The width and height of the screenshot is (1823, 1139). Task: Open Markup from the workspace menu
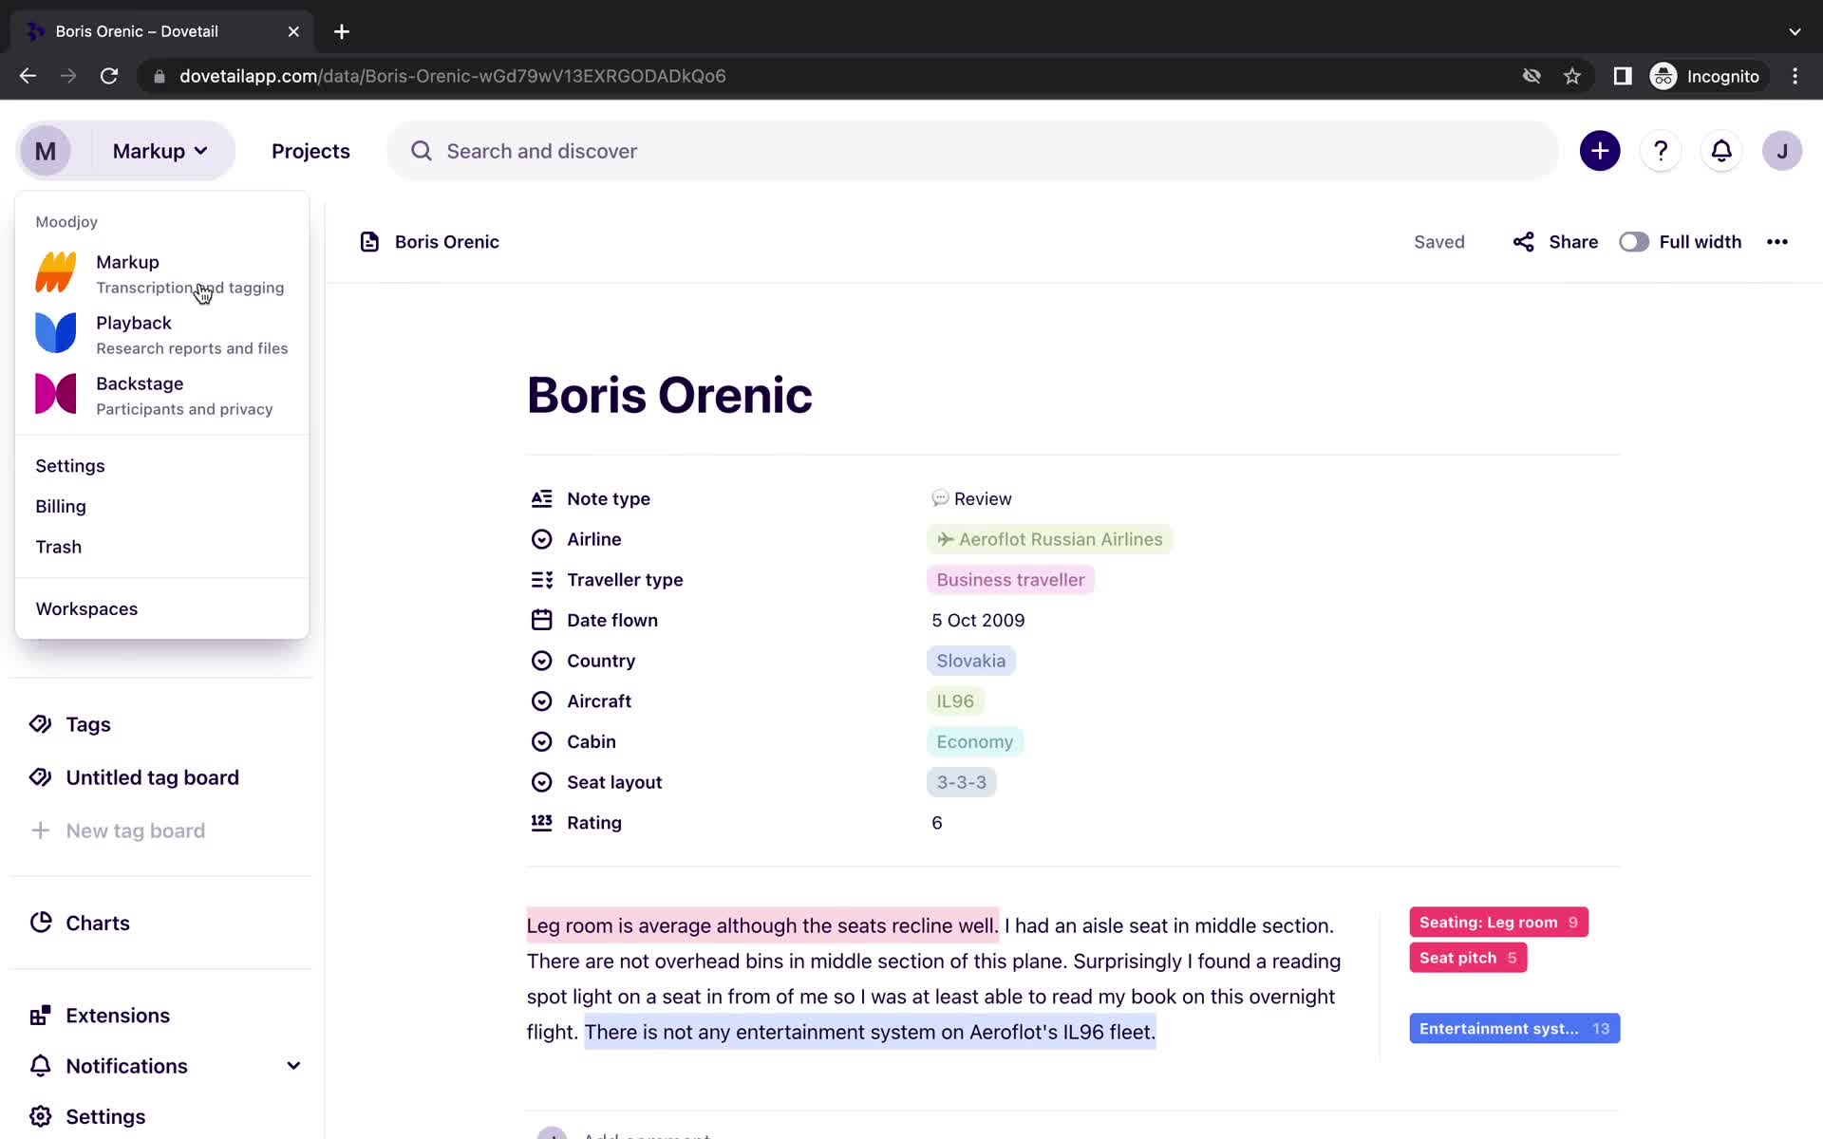[x=161, y=273]
